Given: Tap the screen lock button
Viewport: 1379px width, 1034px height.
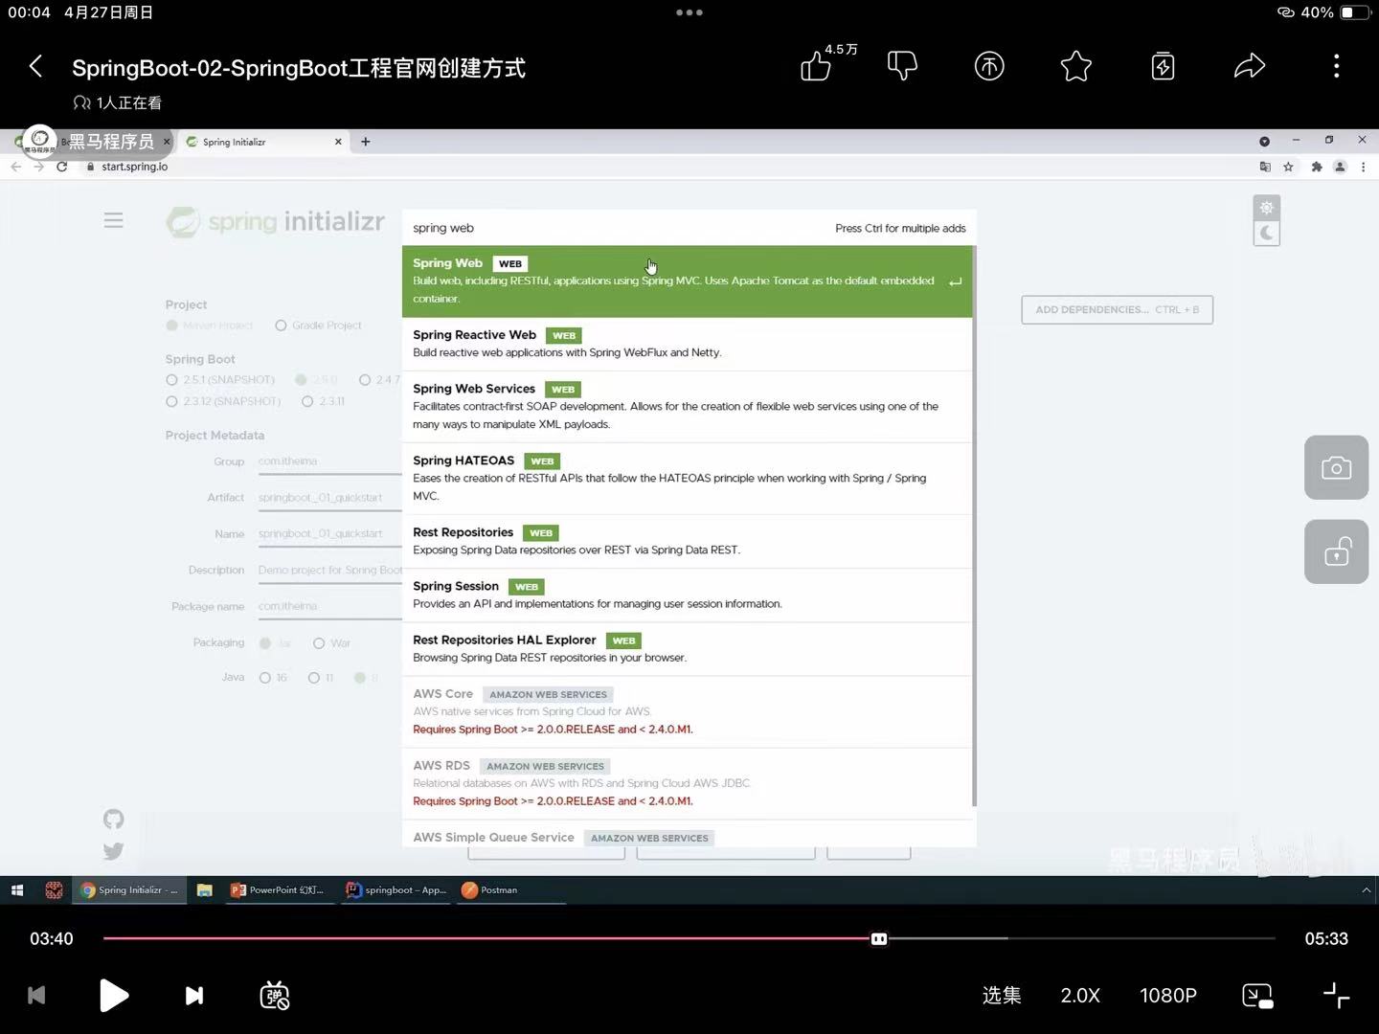Looking at the screenshot, I should click(x=1336, y=552).
